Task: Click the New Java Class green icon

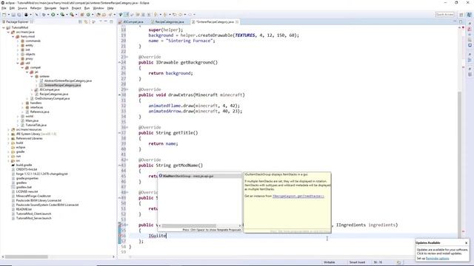Action: pyautogui.click(x=88, y=14)
